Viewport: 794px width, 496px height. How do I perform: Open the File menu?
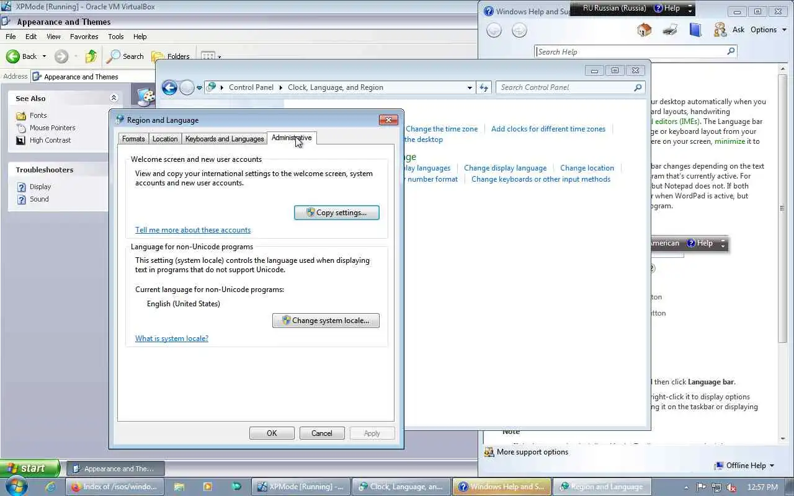click(11, 37)
